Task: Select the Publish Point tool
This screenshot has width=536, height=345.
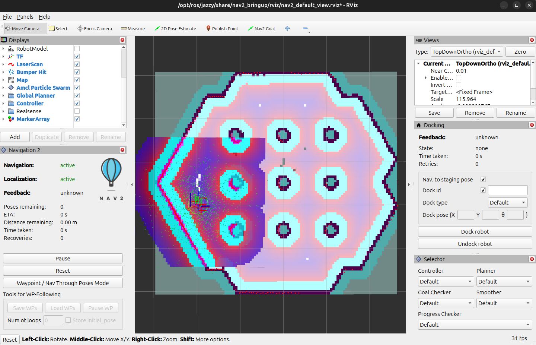Action: (x=222, y=29)
